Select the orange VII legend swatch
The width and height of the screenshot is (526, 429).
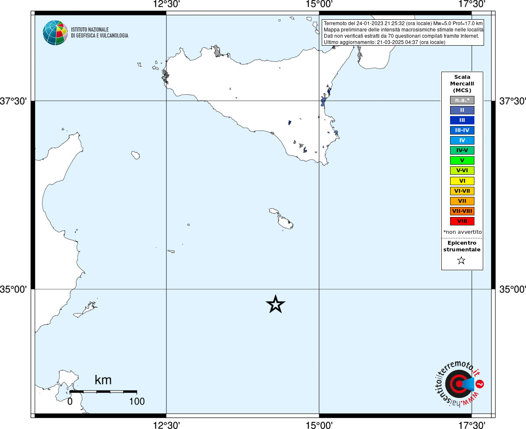(x=462, y=201)
